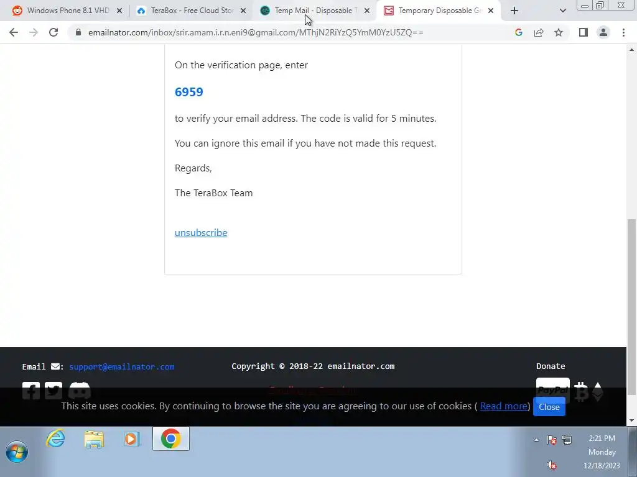Click 'The TeraBox Team' signature text
The width and height of the screenshot is (637, 477).
pos(214,193)
